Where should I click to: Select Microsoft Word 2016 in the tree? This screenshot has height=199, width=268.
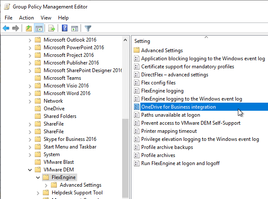click(x=67, y=93)
